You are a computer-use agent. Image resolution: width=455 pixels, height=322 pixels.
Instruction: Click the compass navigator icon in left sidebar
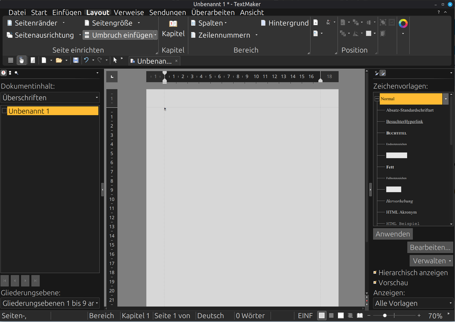click(4, 73)
